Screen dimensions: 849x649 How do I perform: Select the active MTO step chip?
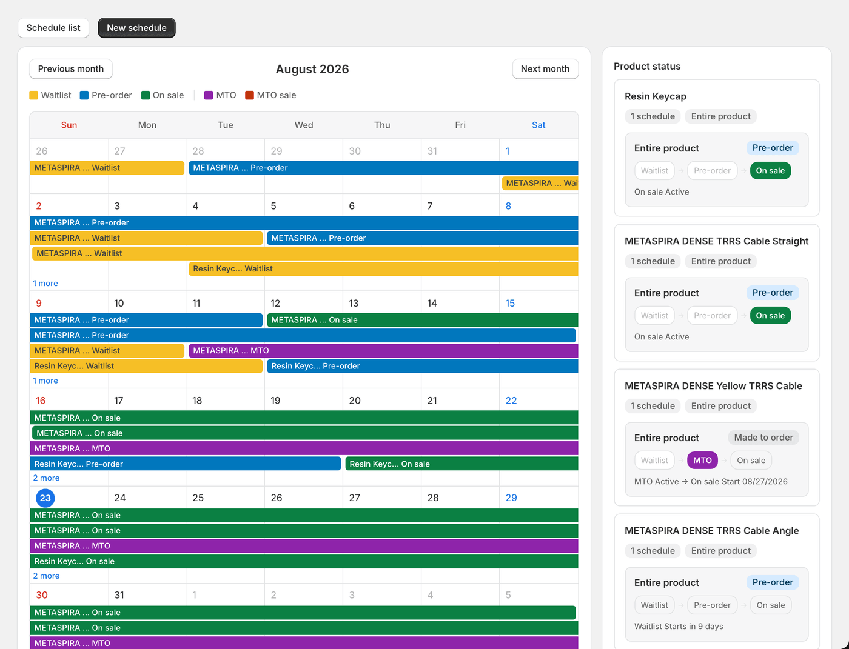(702, 461)
